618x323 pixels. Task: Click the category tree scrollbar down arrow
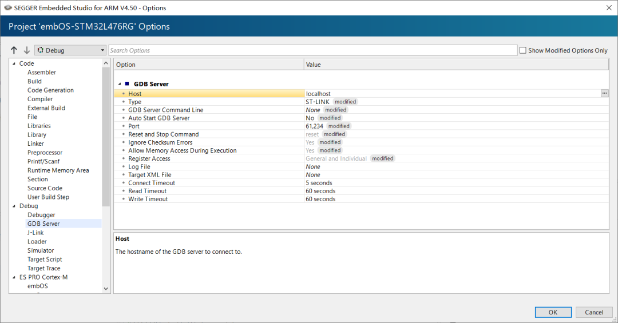(106, 289)
